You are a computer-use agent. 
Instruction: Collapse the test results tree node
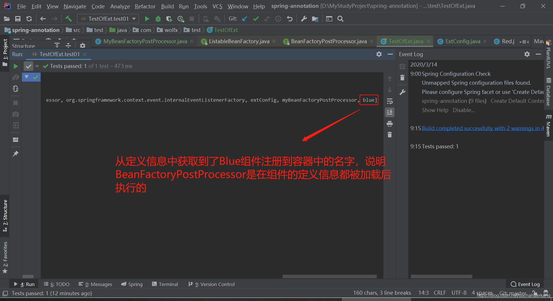tap(26, 77)
